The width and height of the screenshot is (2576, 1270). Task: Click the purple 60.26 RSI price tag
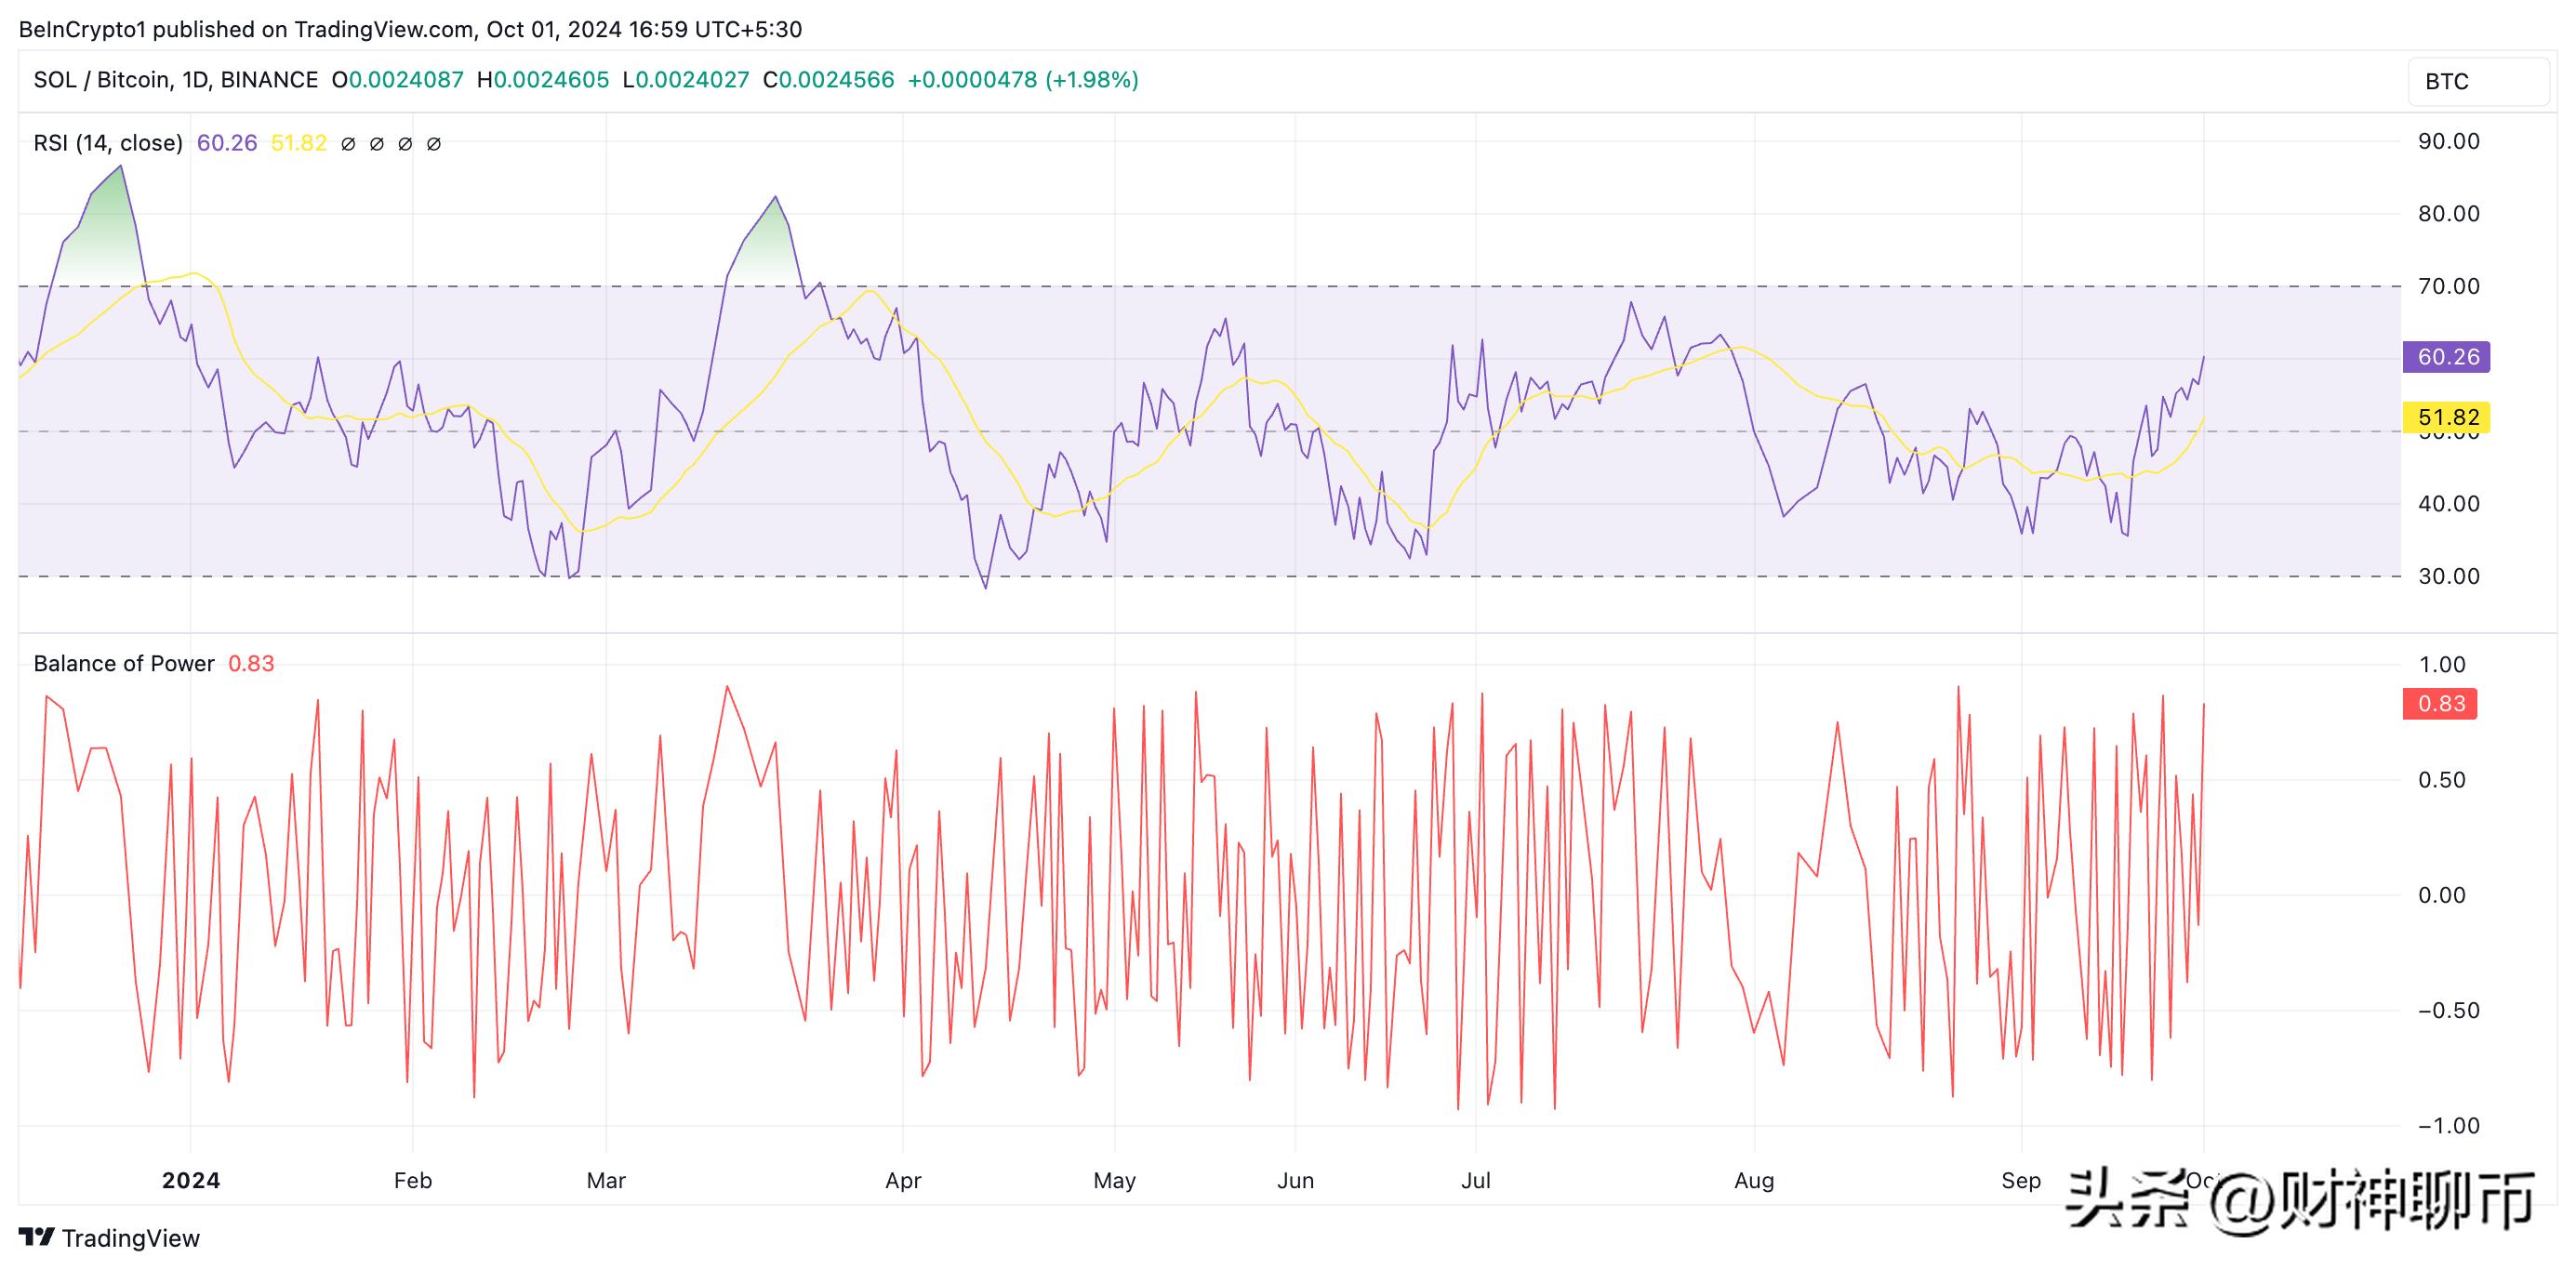tap(2446, 357)
